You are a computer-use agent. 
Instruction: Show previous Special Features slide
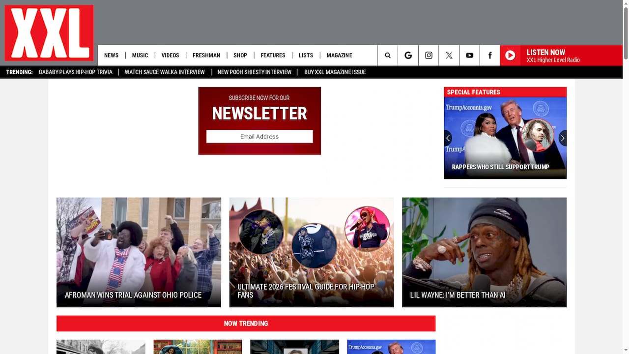click(x=448, y=138)
